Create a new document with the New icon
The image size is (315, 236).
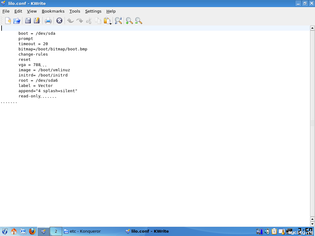pyautogui.click(x=8, y=21)
